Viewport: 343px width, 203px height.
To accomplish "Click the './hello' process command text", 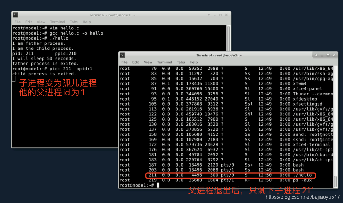I will [x=302, y=175].
